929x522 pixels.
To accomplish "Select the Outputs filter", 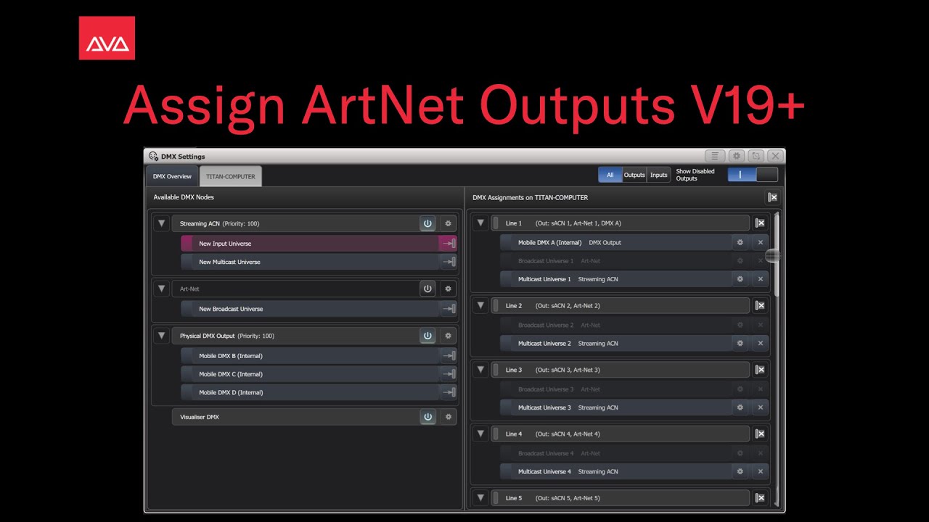I will pyautogui.click(x=634, y=175).
